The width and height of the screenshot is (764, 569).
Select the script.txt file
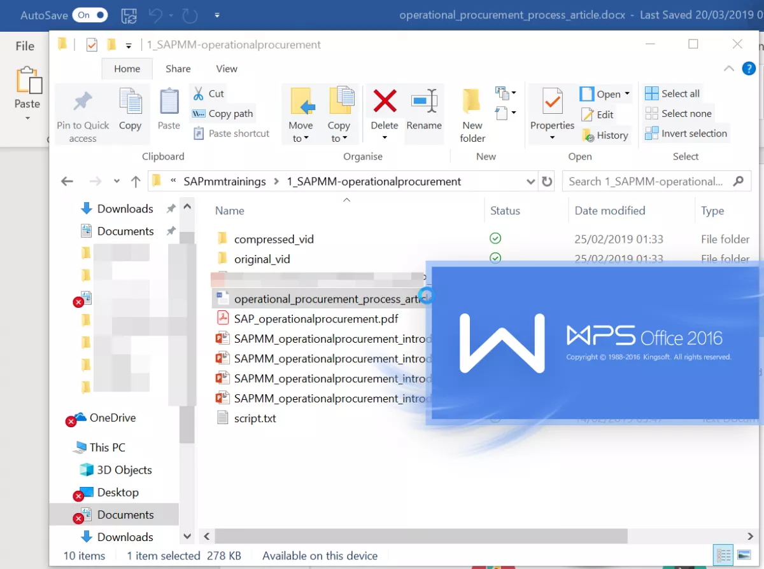pos(255,418)
